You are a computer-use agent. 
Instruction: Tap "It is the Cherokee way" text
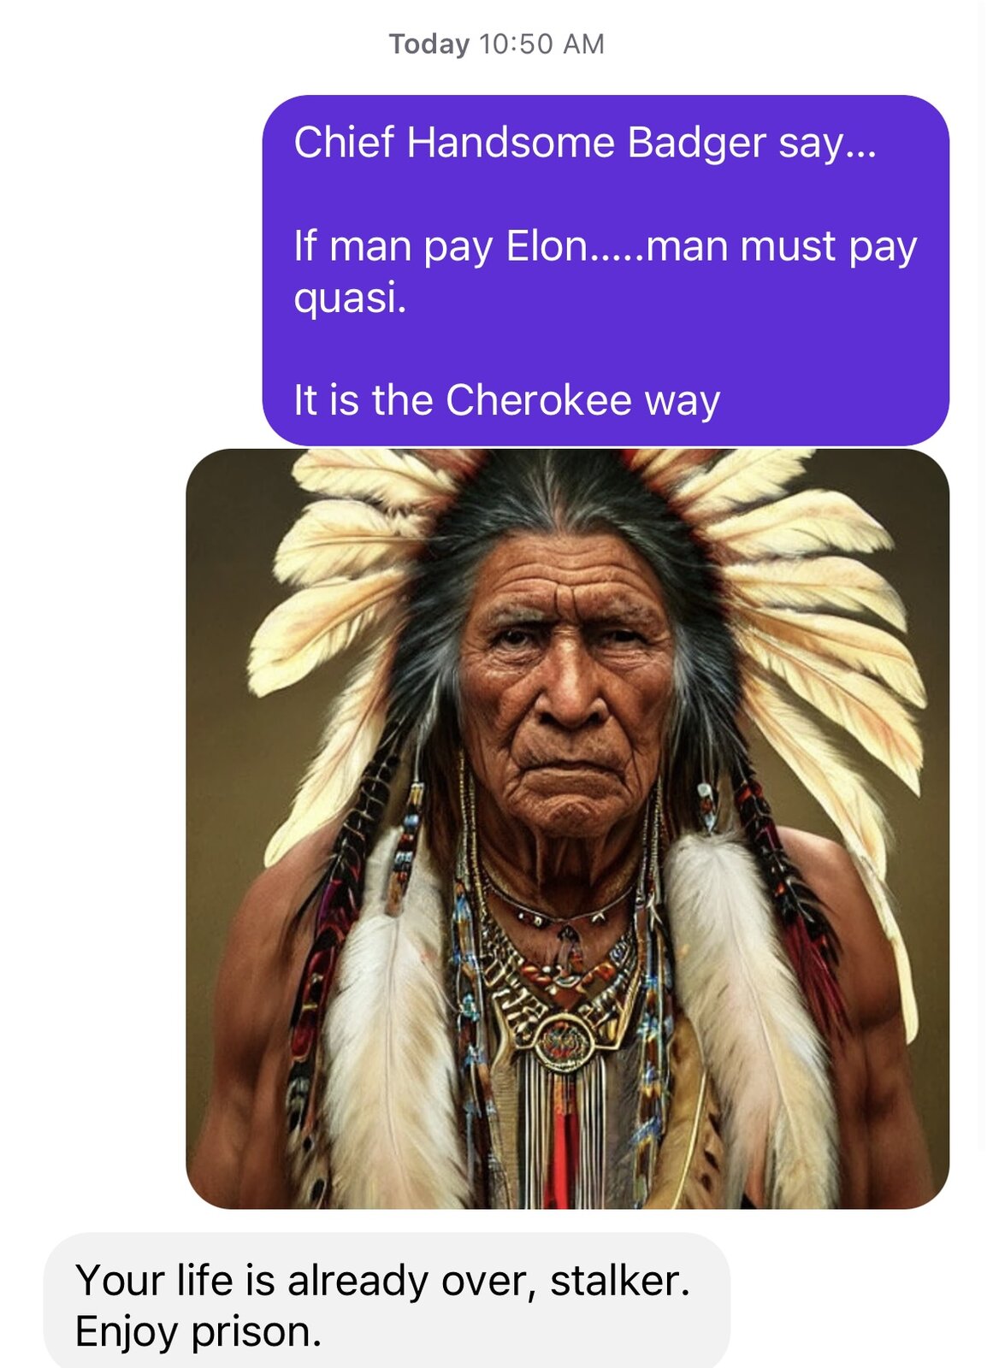(507, 400)
